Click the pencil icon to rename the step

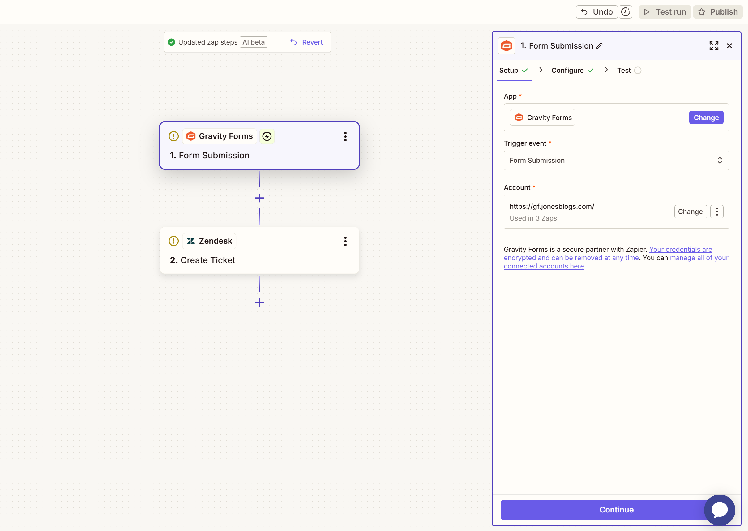tap(600, 46)
